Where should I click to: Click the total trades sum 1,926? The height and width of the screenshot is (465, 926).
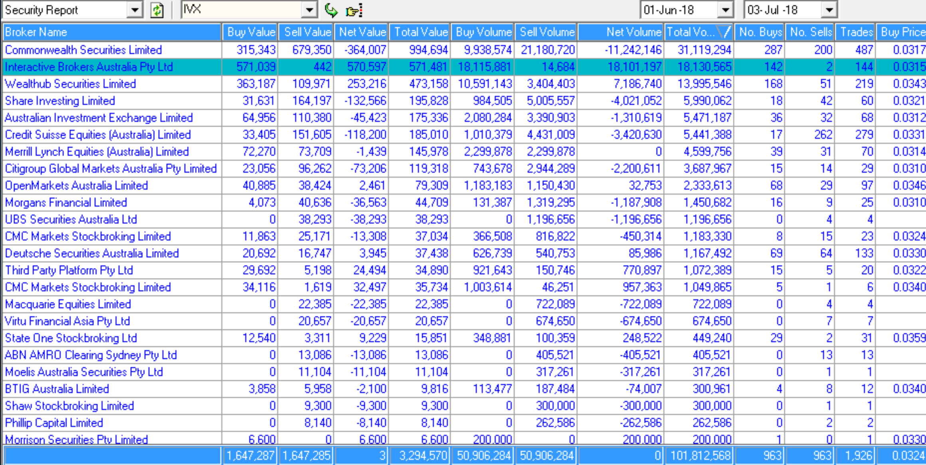click(858, 456)
